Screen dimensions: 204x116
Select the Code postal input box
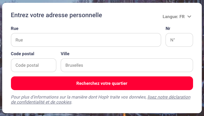[33, 65]
